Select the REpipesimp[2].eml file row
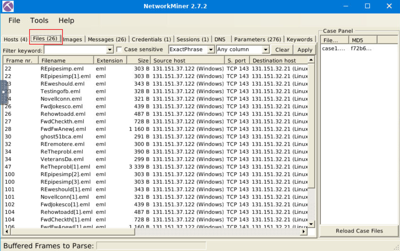400x251 pixels. tap(156, 174)
